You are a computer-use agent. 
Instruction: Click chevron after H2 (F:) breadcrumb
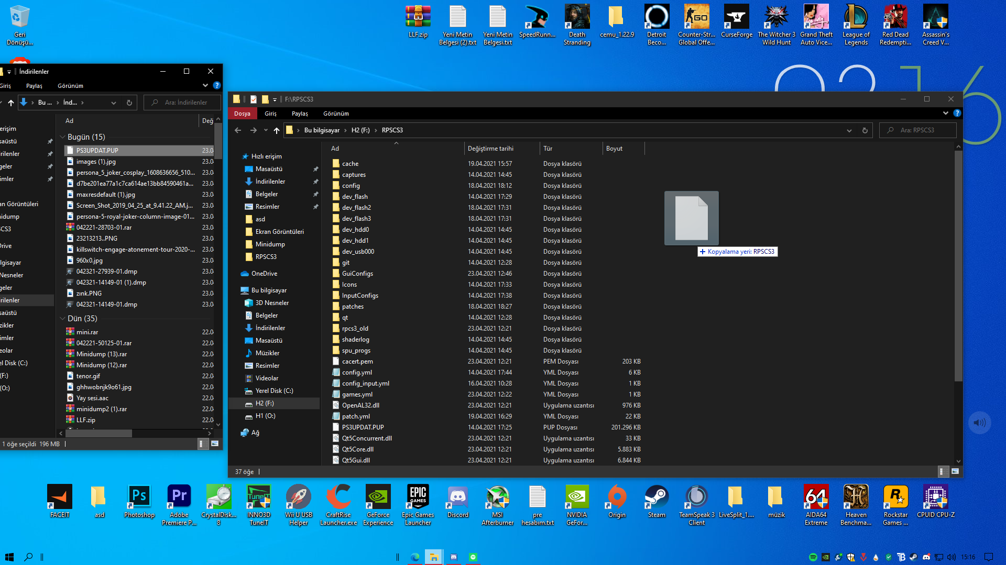click(375, 130)
